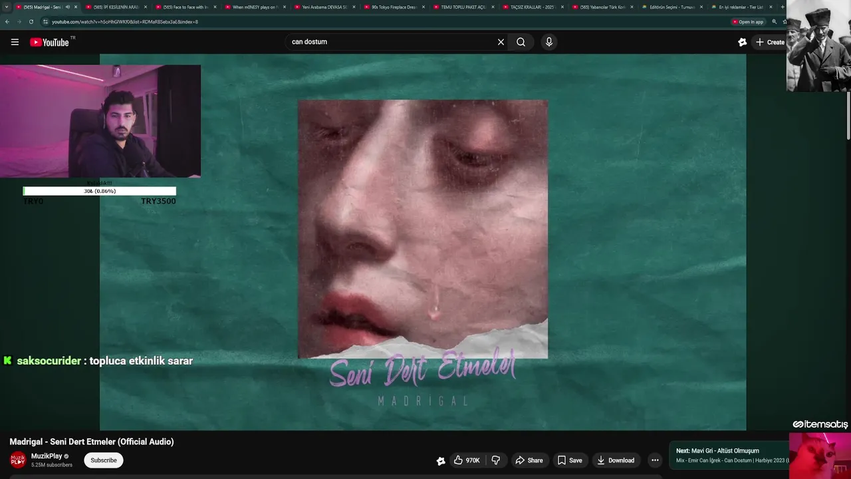Click the Mix - Emir Can İğrek playlist text

[x=732, y=460]
